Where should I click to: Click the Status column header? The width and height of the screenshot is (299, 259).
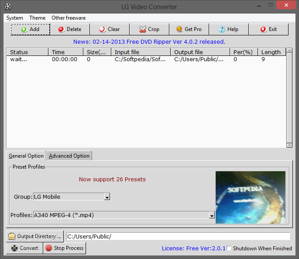(x=27, y=52)
